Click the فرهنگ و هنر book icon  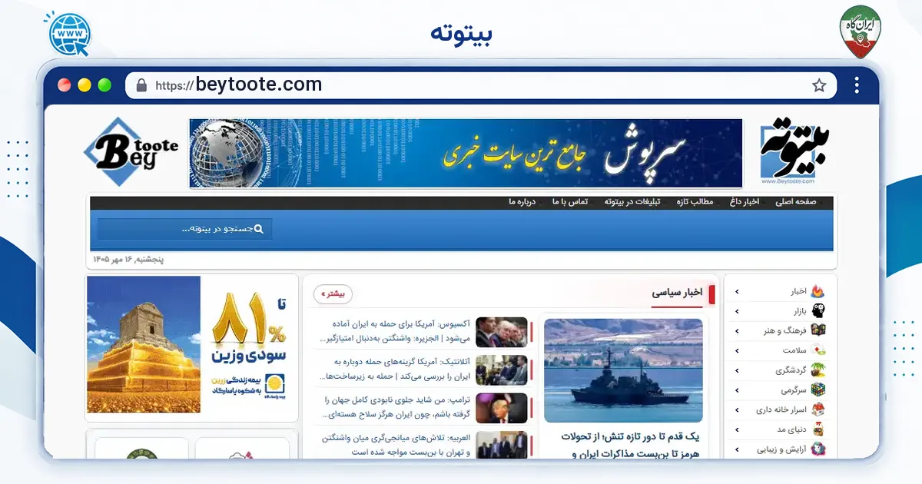pos(818,330)
